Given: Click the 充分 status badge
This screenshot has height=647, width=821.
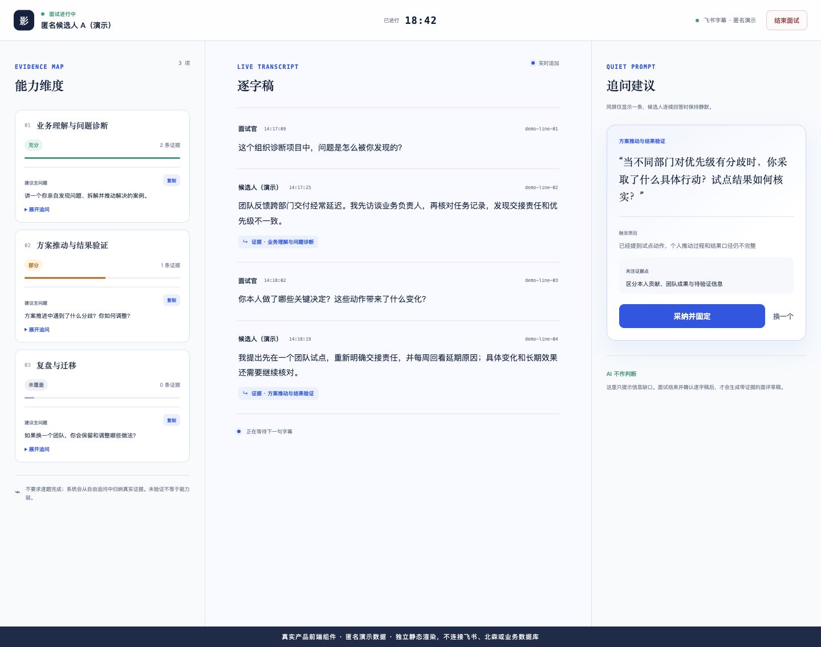Looking at the screenshot, I should 34,145.
